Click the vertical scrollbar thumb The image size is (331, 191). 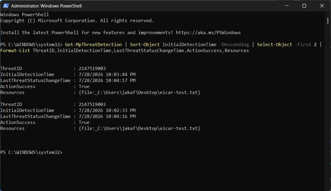[x=328, y=21]
